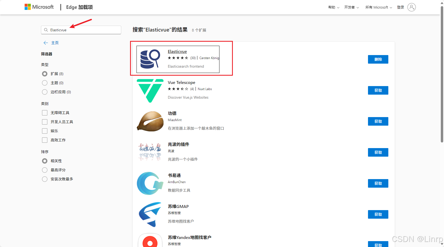444x247 pixels.
Task: Open the Elasticvue extension icon
Action: click(150, 59)
